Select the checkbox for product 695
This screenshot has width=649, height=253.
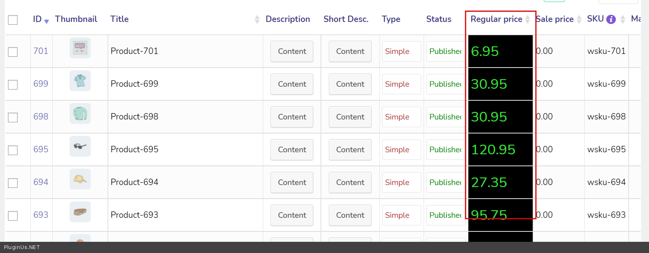click(x=13, y=150)
